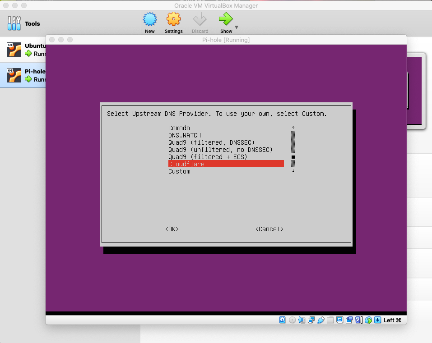The height and width of the screenshot is (343, 432).
Task: Click the CPU virtualization V chip icon
Action: pos(359,320)
